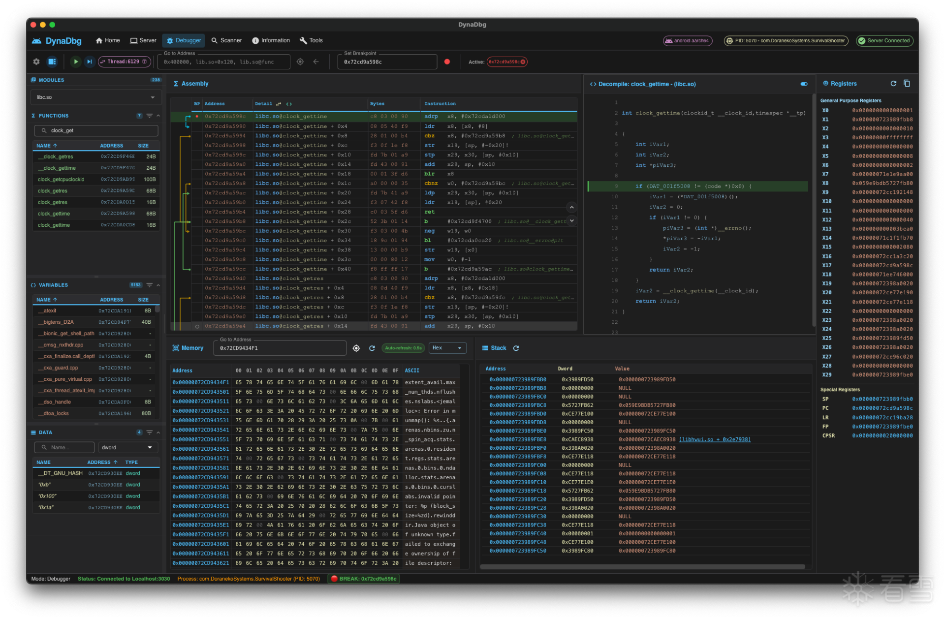Open the libc.so module dropdown
Image resolution: width=945 pixels, height=619 pixels.
95,97
